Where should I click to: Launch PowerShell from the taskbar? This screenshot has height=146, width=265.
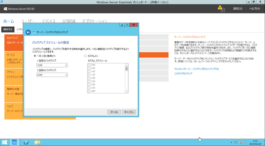click(26, 142)
